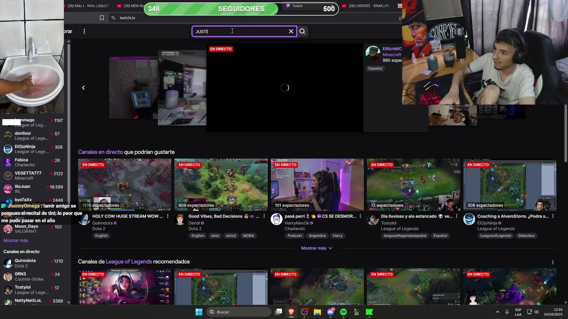Open NattyNattLoL channel in sidebar
Screen dimensions: 568x319
point(33,301)
